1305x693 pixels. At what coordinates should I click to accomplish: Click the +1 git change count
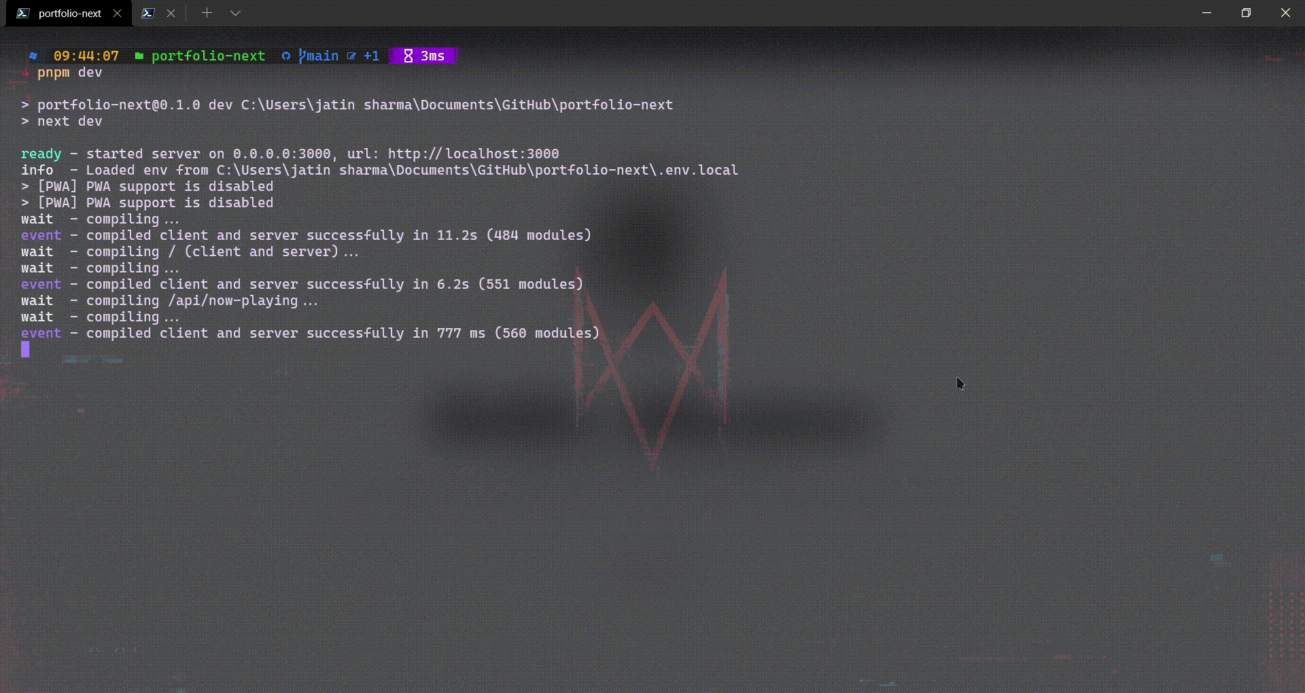(x=371, y=56)
